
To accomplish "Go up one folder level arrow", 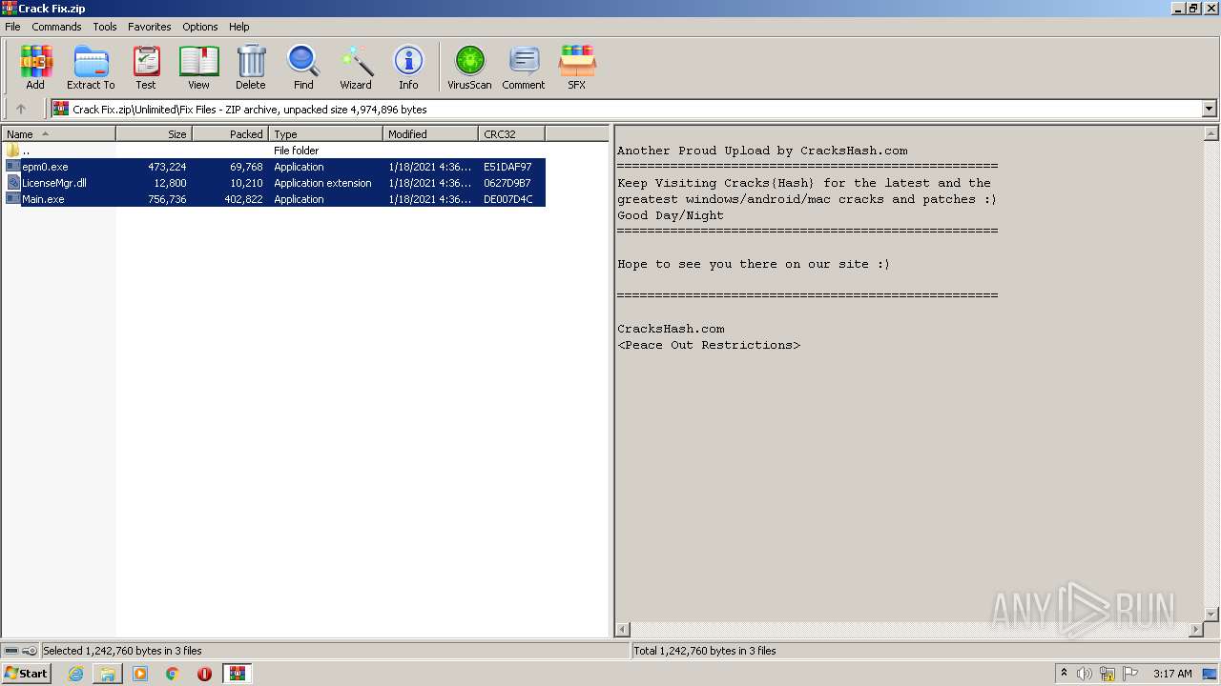I will 21,109.
